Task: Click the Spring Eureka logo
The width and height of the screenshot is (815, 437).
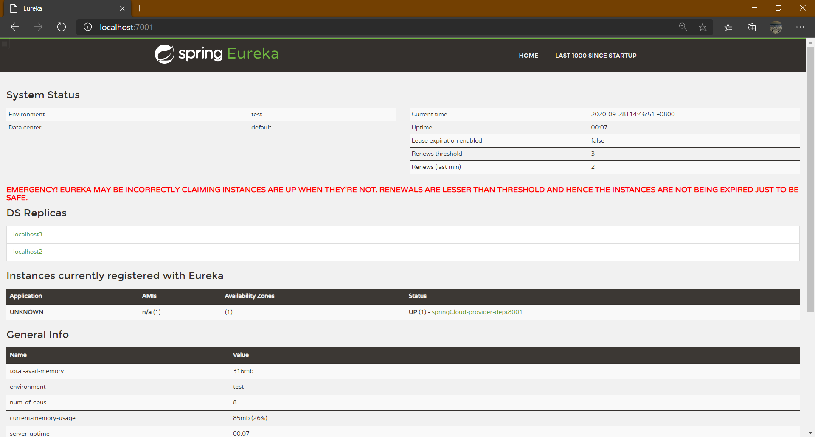Action: coord(216,54)
